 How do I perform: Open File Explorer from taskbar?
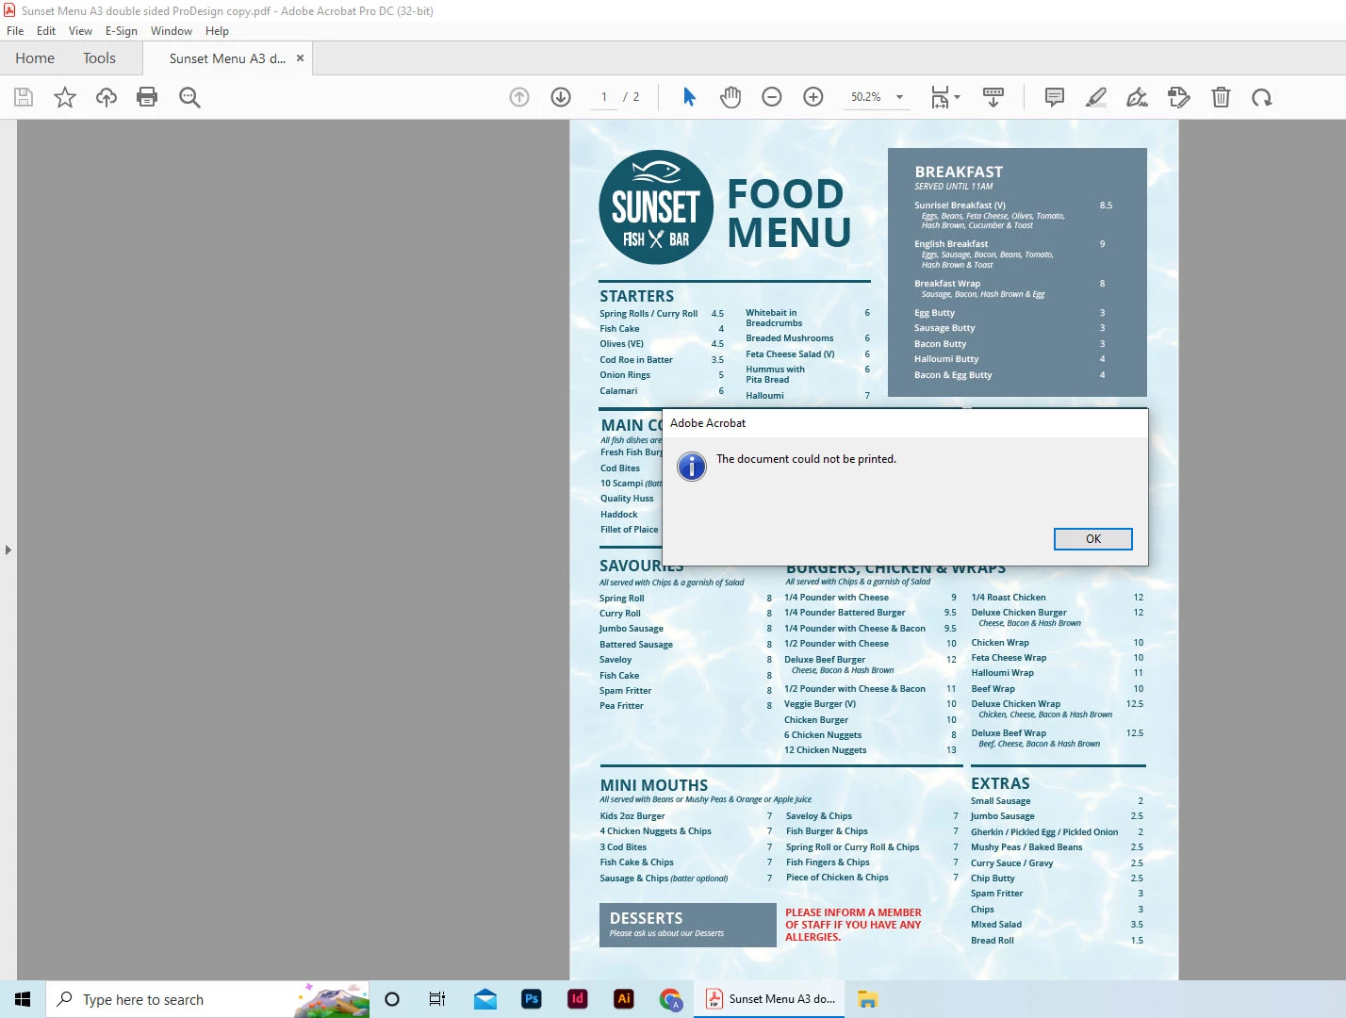(868, 999)
